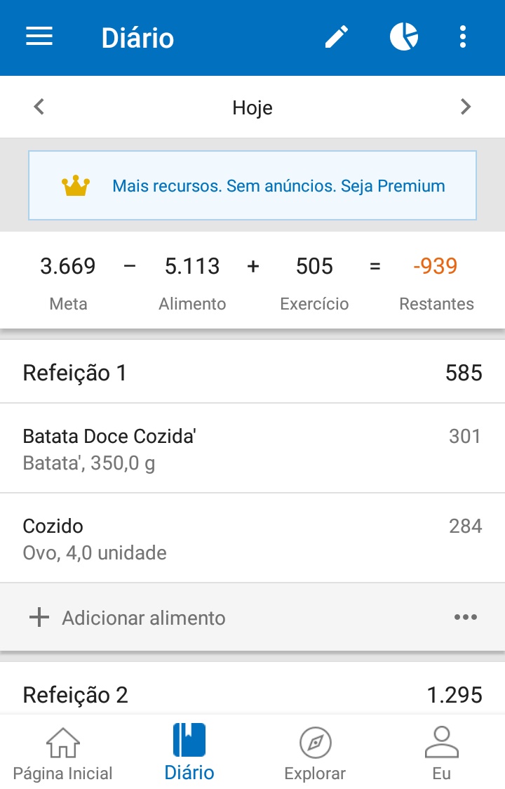Open the three-dot overflow menu in header
This screenshot has width=505, height=789.
(x=463, y=37)
